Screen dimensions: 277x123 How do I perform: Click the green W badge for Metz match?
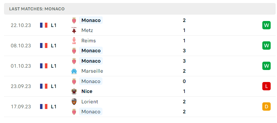click(266, 25)
